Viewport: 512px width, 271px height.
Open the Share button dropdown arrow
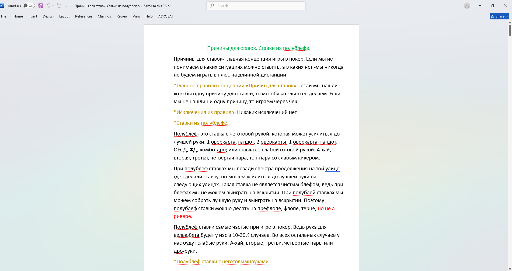pyautogui.click(x=507, y=16)
